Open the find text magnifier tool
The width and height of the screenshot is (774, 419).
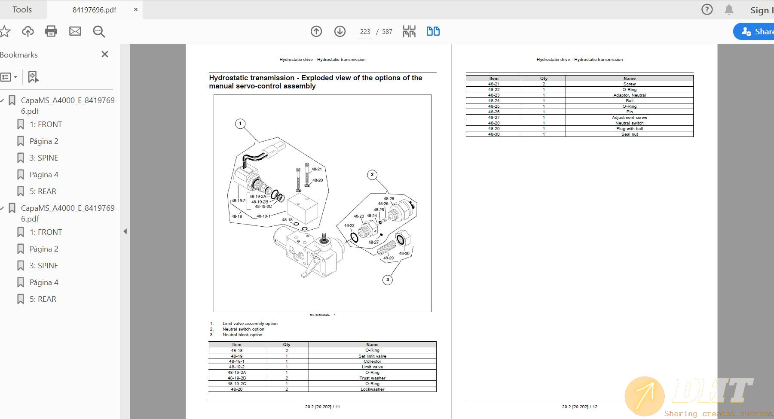[x=99, y=31]
